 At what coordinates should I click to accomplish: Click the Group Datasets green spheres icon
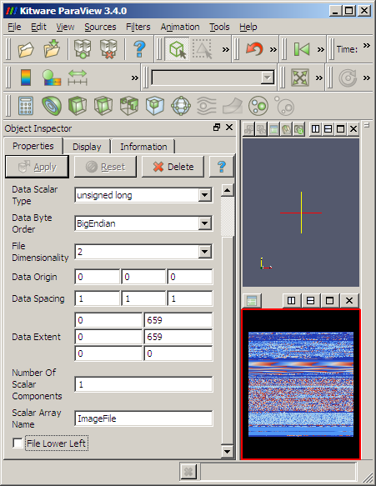[258, 106]
